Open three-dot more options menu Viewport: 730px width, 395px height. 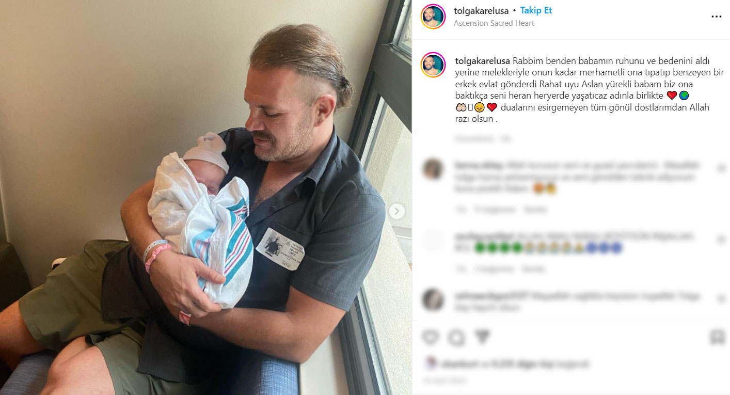coord(716,17)
